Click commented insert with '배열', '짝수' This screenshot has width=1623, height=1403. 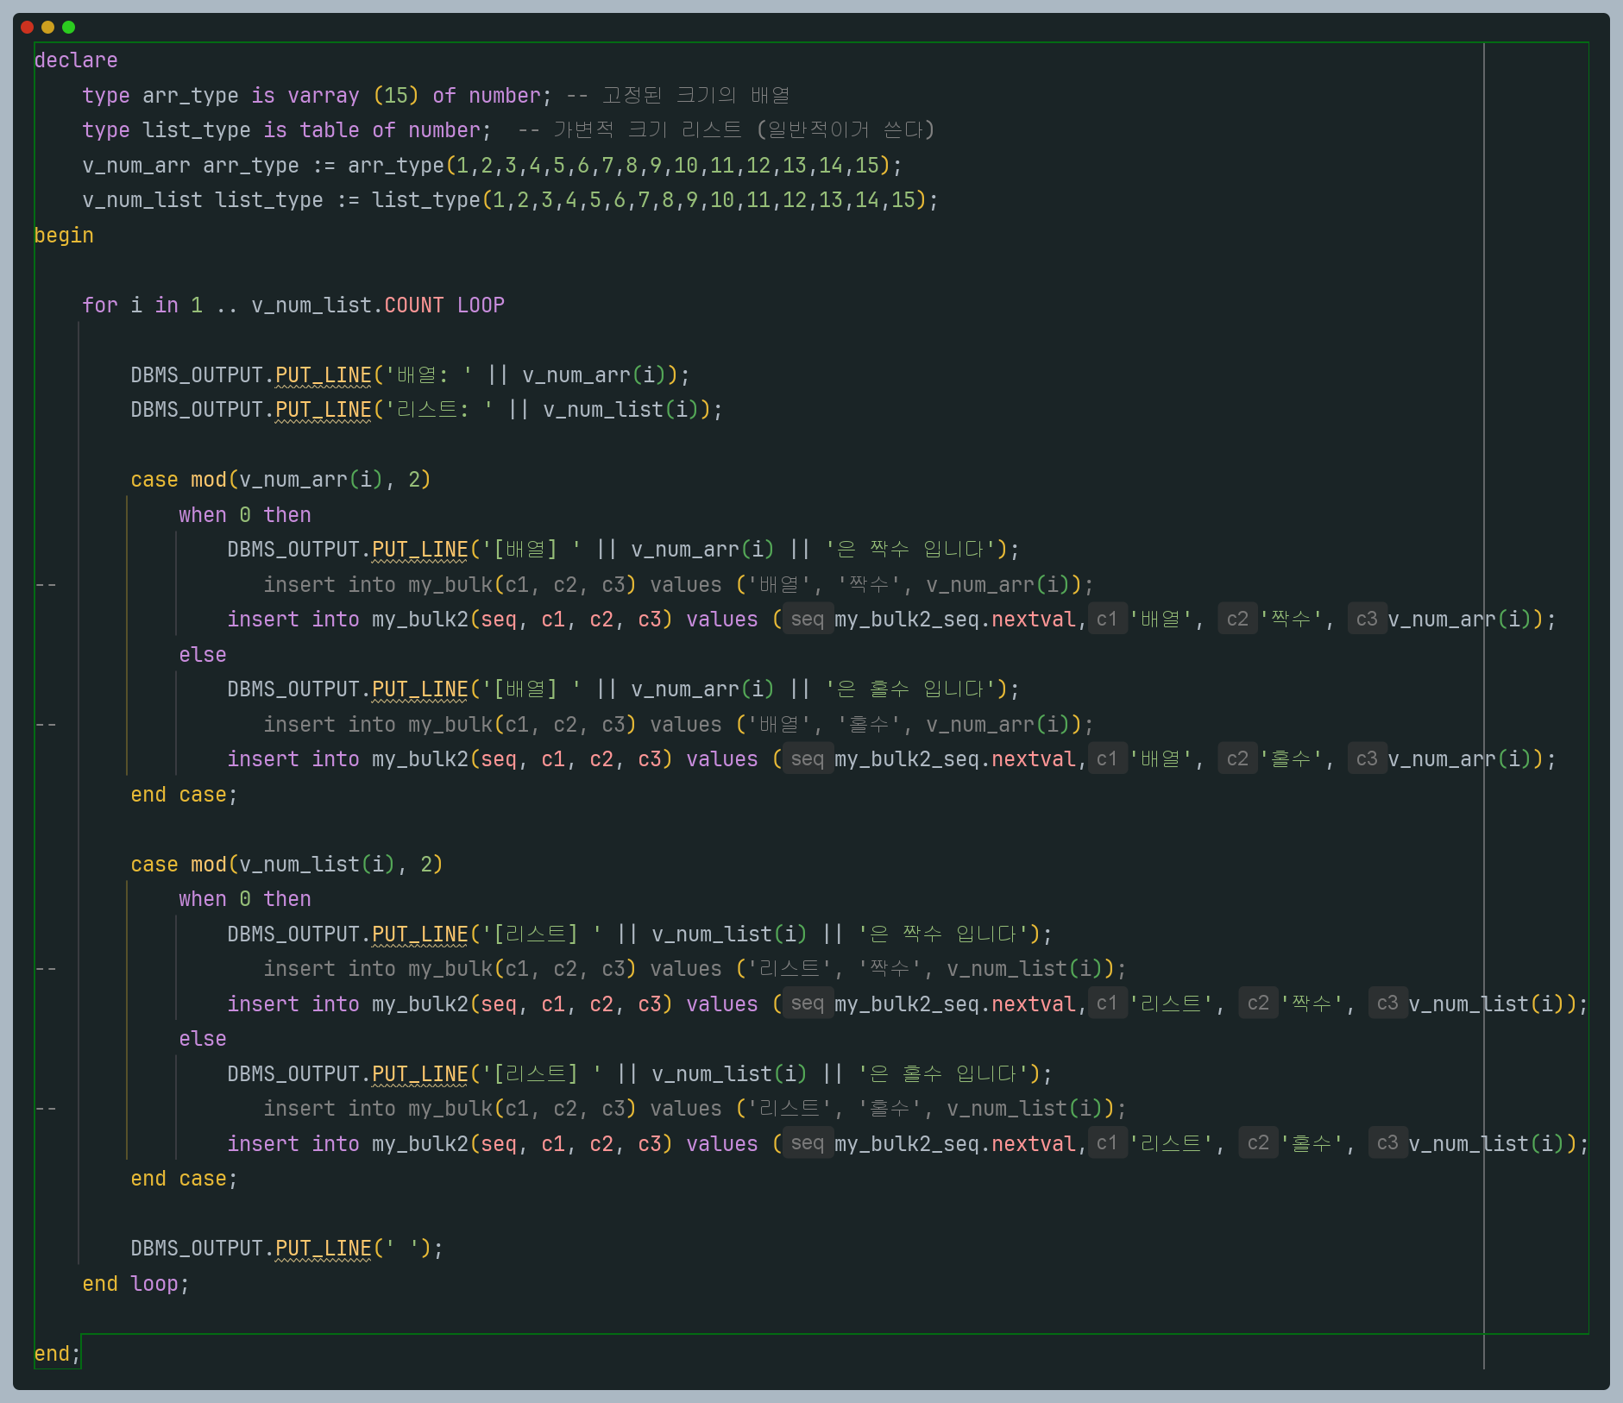tap(678, 585)
